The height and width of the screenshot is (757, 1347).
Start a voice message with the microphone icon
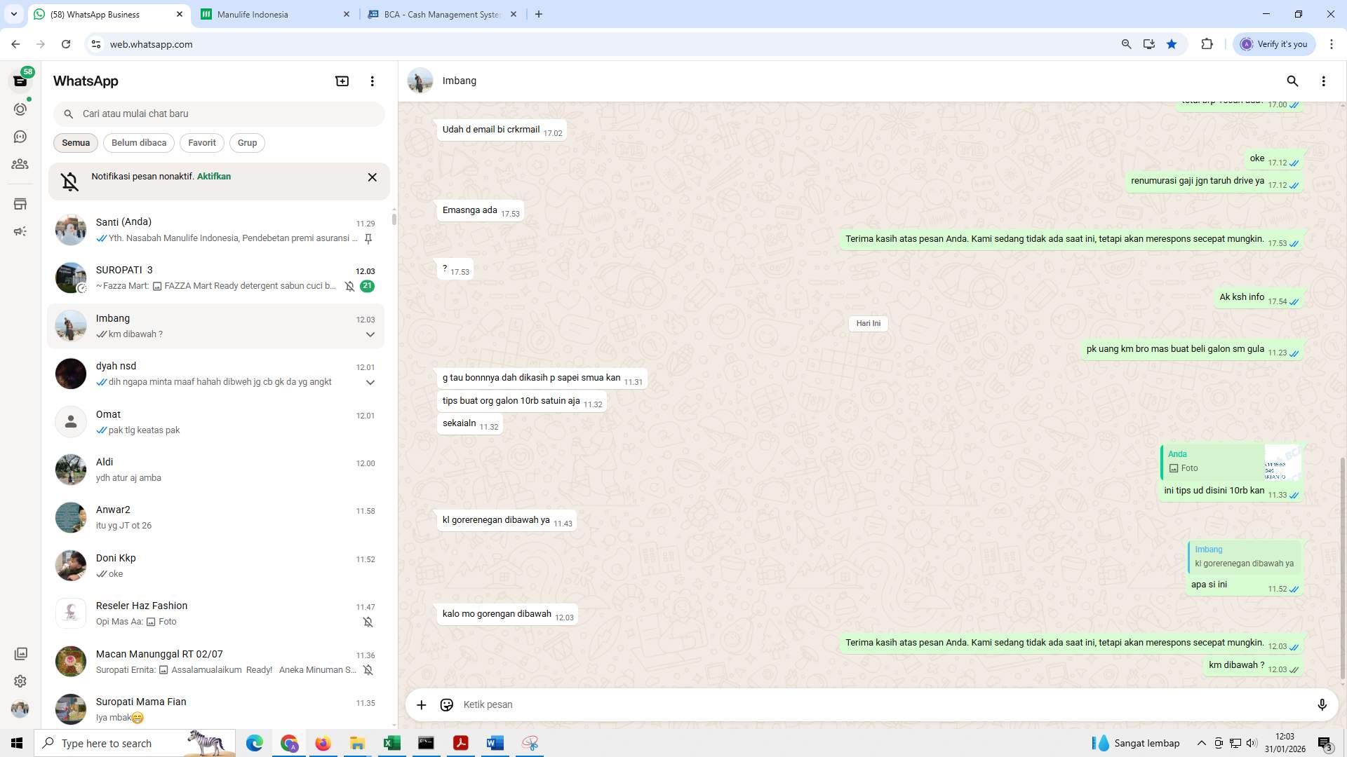tap(1322, 704)
